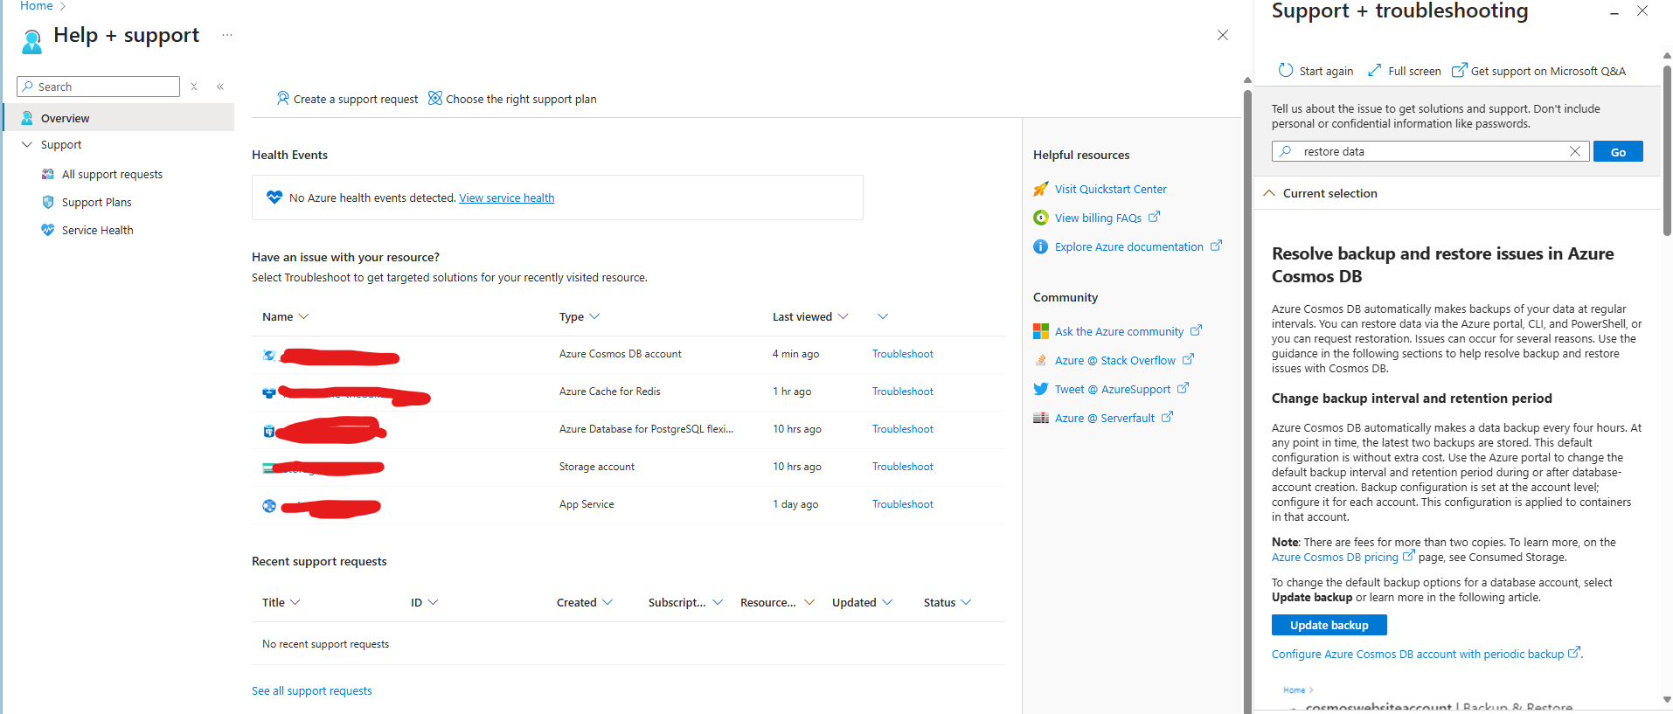Click the Create a support request icon
This screenshot has height=714, width=1673.
point(282,98)
